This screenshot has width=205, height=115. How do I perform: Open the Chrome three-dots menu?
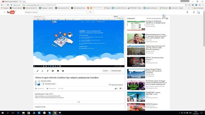[x=203, y=5]
